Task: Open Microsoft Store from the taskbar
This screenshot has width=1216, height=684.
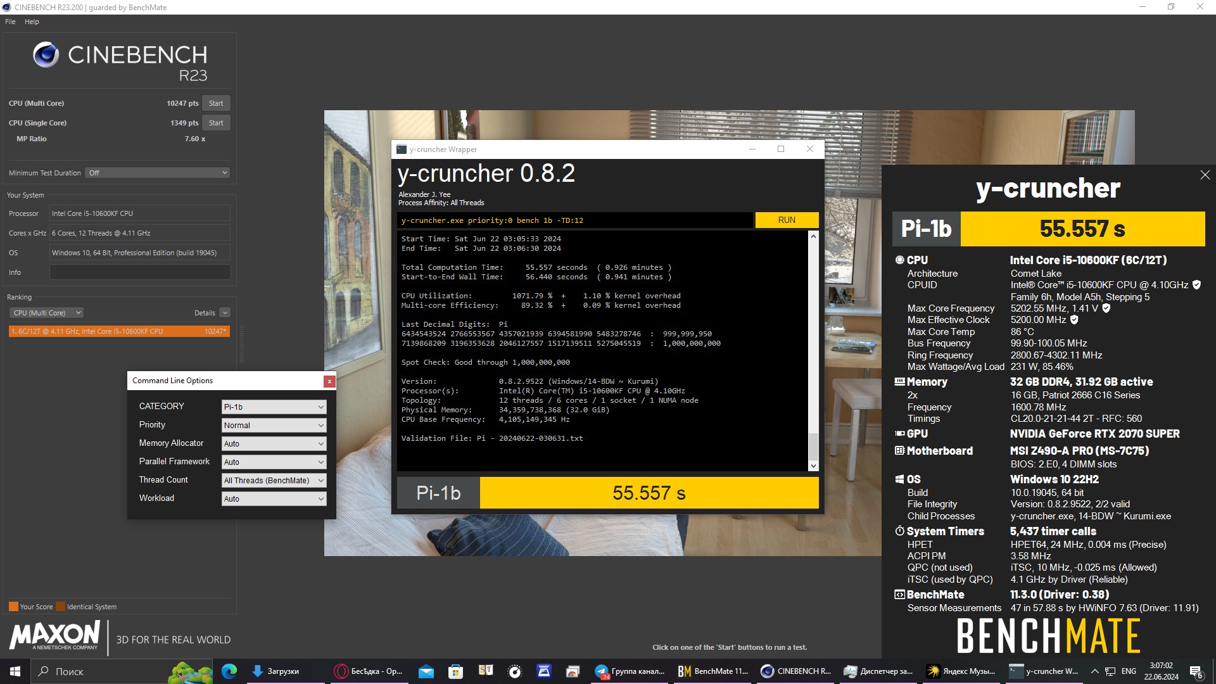Action: click(x=455, y=671)
